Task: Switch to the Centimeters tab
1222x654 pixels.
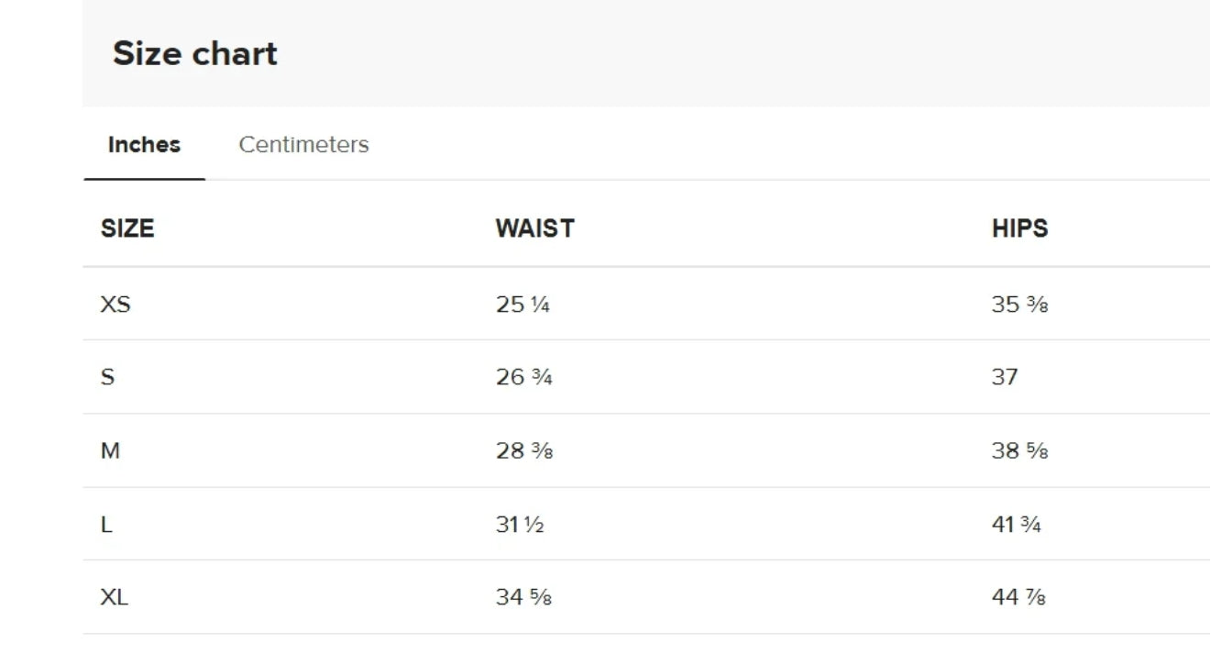Action: [x=303, y=145]
